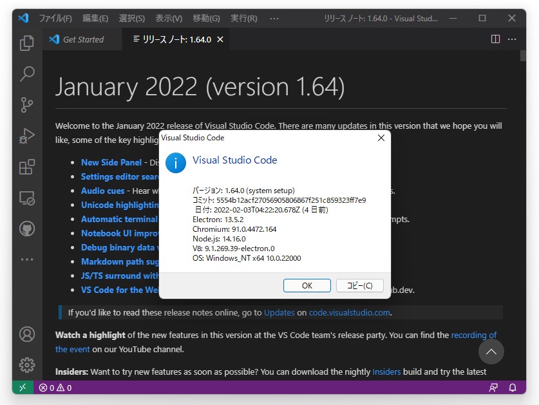The height and width of the screenshot is (405, 539).
Task: Open the 実行 menu
Action: (x=243, y=18)
